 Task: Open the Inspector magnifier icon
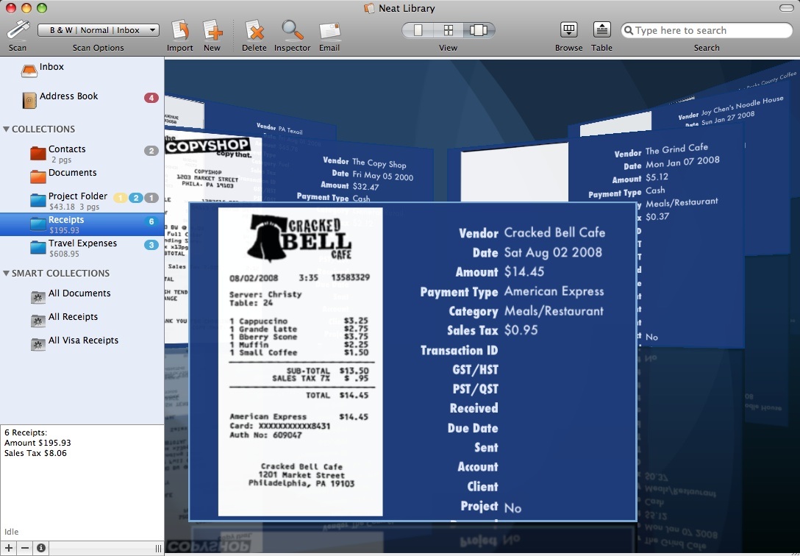pyautogui.click(x=293, y=30)
